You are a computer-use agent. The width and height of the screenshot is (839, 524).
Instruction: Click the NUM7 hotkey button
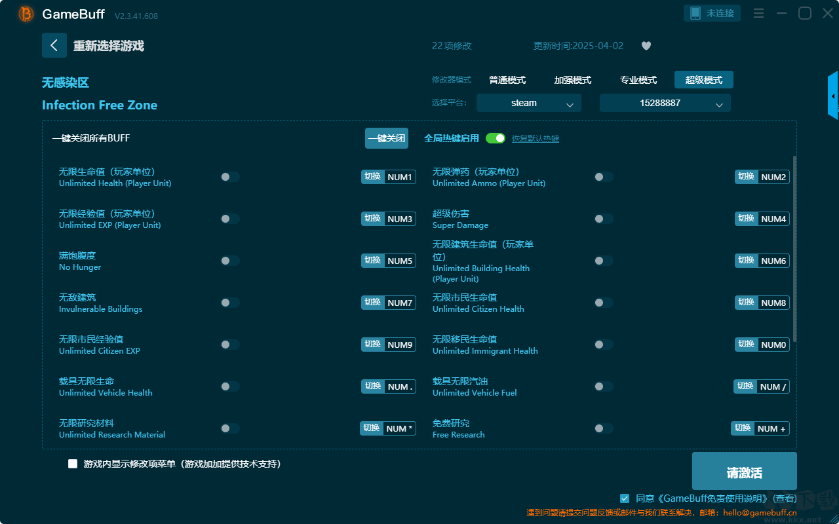(389, 303)
